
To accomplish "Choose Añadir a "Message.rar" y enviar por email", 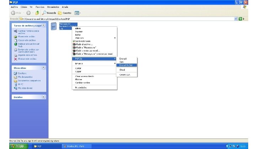I will [x=95, y=54].
